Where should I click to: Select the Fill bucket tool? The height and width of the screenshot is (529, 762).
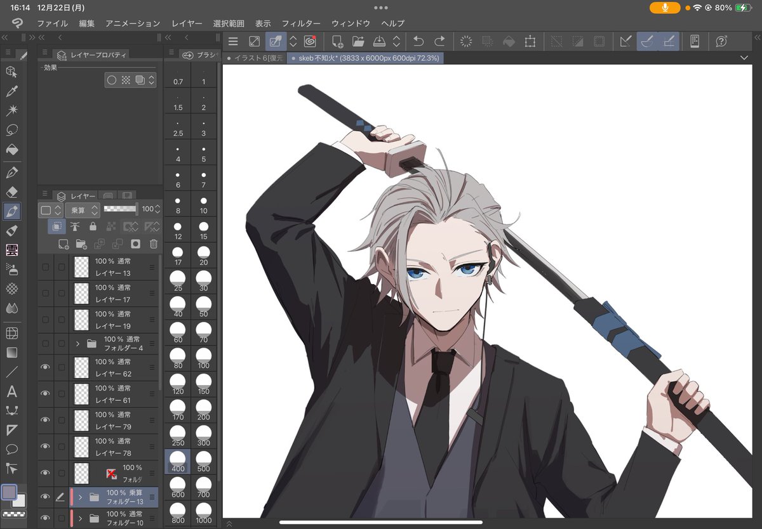[11, 150]
